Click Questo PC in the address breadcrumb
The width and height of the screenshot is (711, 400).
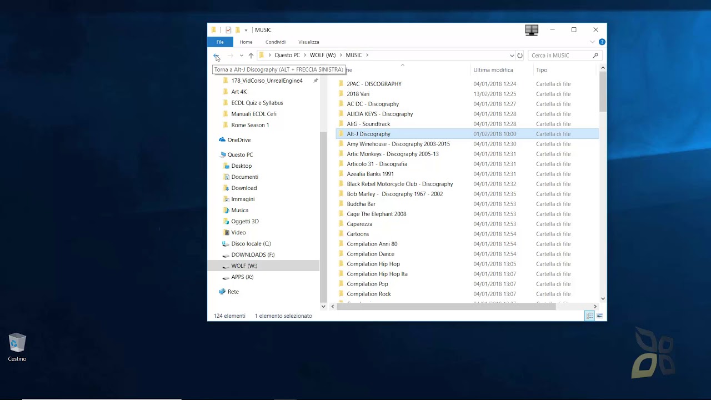pyautogui.click(x=287, y=56)
